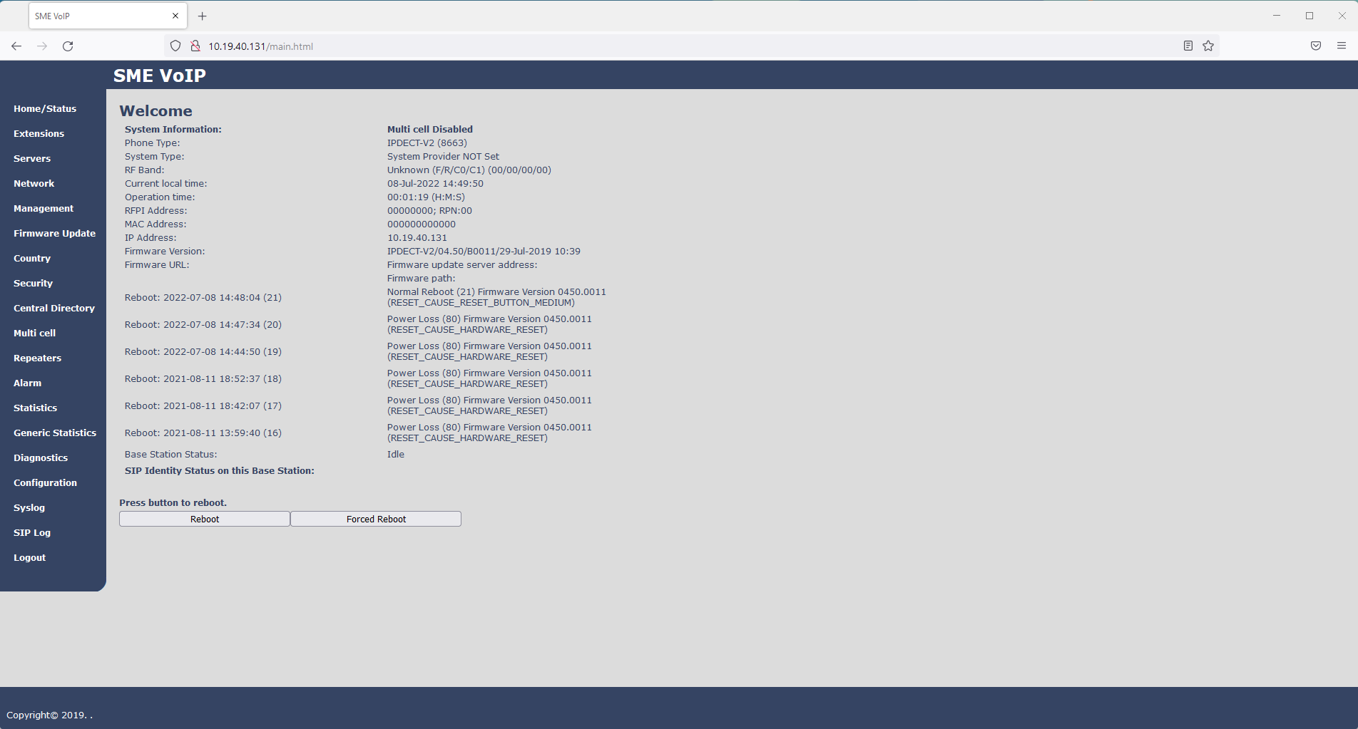This screenshot has height=729, width=1358.
Task: Click the Reboot button
Action: click(x=205, y=519)
